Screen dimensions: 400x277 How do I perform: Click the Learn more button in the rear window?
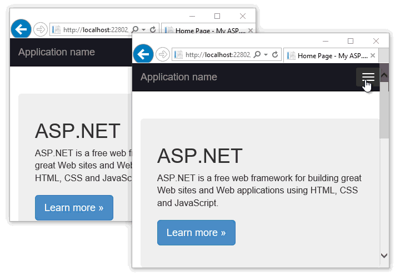pyautogui.click(x=74, y=208)
